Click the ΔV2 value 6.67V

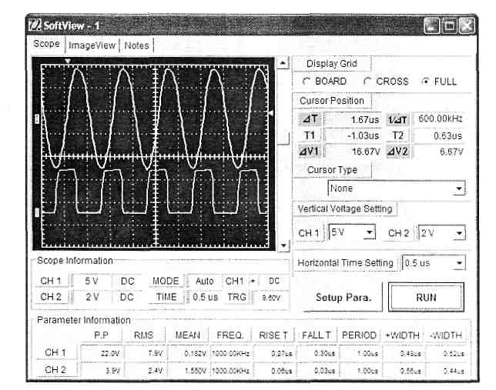[x=438, y=152]
